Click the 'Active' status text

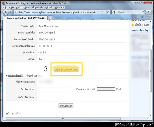42,59
